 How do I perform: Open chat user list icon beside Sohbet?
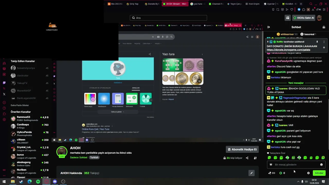(324, 27)
